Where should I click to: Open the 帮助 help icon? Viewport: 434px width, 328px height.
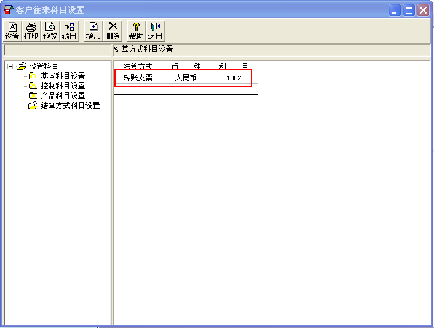[136, 31]
